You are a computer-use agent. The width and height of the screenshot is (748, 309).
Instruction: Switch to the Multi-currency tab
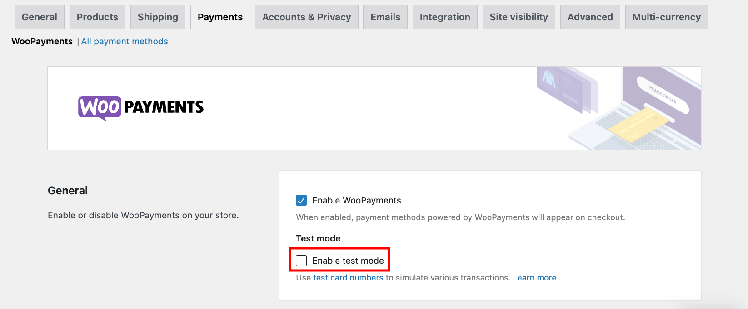point(666,17)
